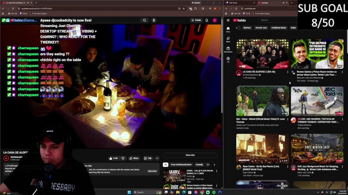Bookmark this page with the star icon

pos(184,8)
